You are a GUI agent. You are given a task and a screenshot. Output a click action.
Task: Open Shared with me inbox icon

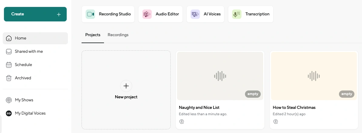coord(9,52)
